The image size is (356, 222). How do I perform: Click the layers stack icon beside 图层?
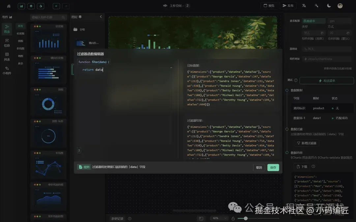click(80, 17)
